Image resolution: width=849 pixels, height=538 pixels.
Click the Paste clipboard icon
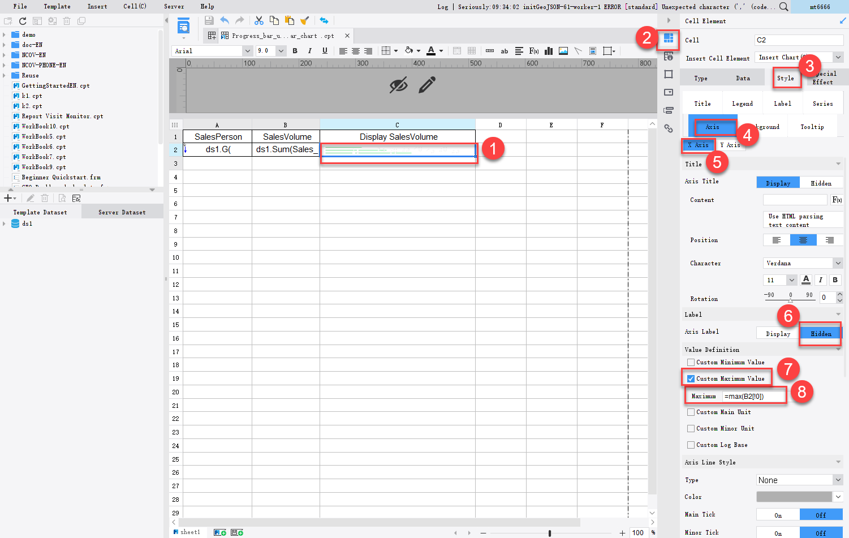click(x=290, y=20)
